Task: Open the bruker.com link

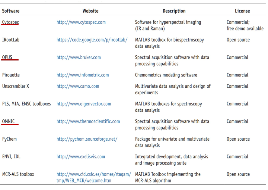Action: (x=78, y=57)
